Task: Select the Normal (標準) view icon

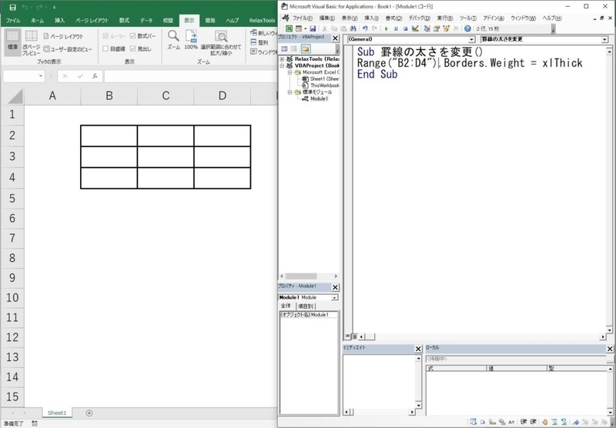Action: [x=12, y=42]
